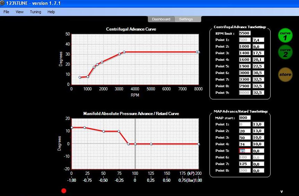Click the 3000 RPM point on centrifugal curve
The height and width of the screenshot is (196, 299).
point(119,54)
